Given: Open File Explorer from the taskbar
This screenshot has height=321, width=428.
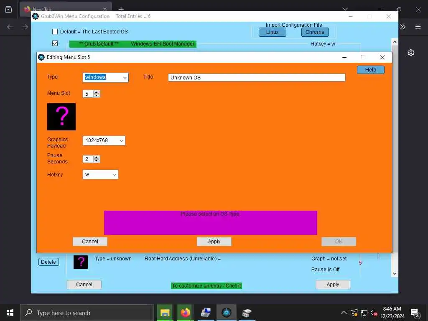Looking at the screenshot, I should point(165,313).
